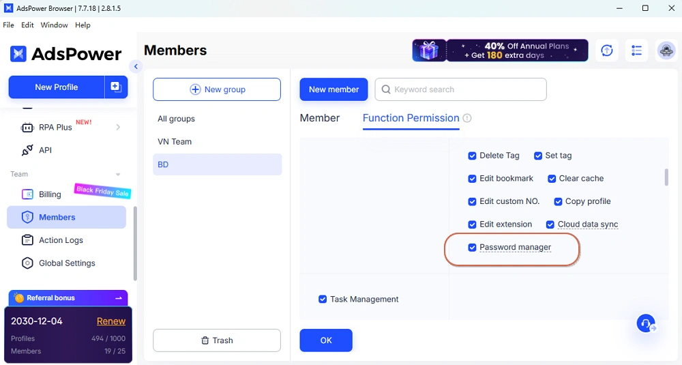Toggle the Edit extension checkbox
Screen dimensions: 682x365
click(472, 224)
